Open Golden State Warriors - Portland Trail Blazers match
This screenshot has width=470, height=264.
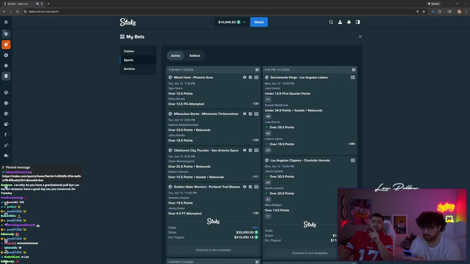tap(207, 187)
